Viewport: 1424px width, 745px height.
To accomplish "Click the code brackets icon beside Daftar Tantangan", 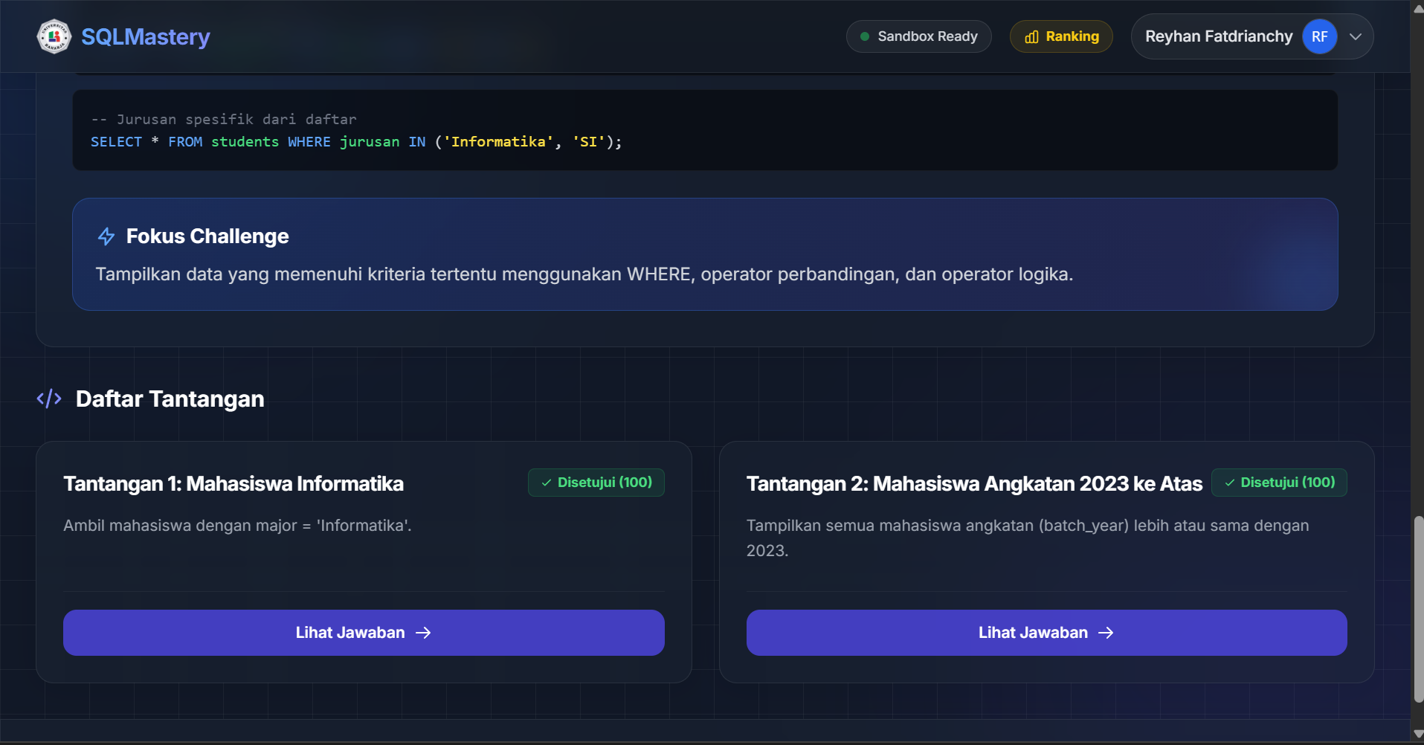I will pyautogui.click(x=49, y=399).
